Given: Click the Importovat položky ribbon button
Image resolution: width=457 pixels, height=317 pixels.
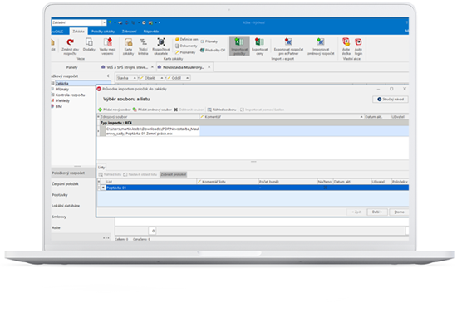Looking at the screenshot, I should (x=239, y=46).
